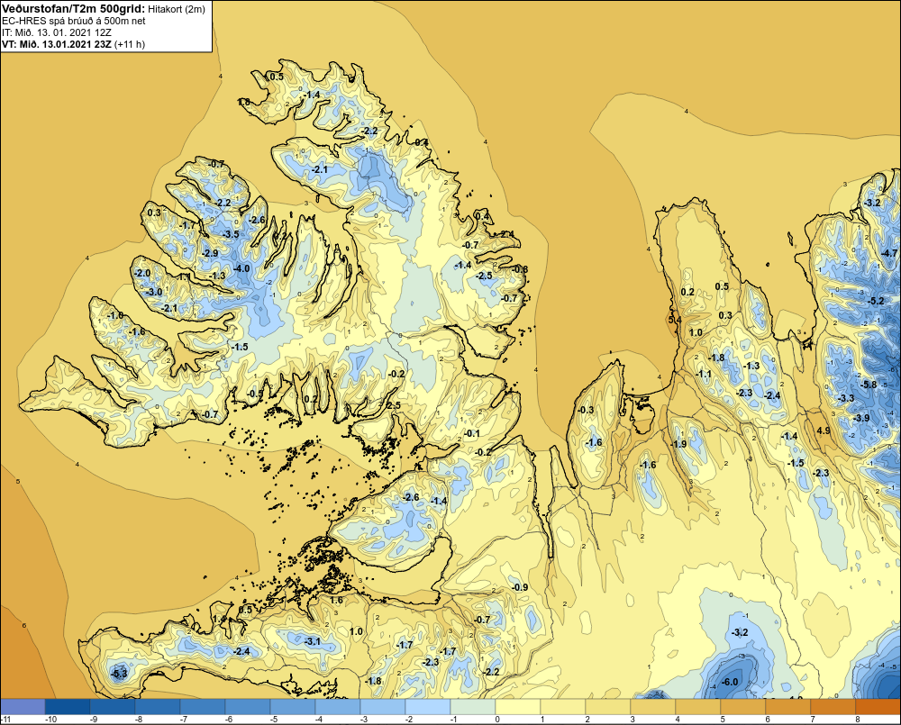The height and width of the screenshot is (725, 901).
Task: Click the temperature value '4.9' on the map
Action: click(x=823, y=430)
